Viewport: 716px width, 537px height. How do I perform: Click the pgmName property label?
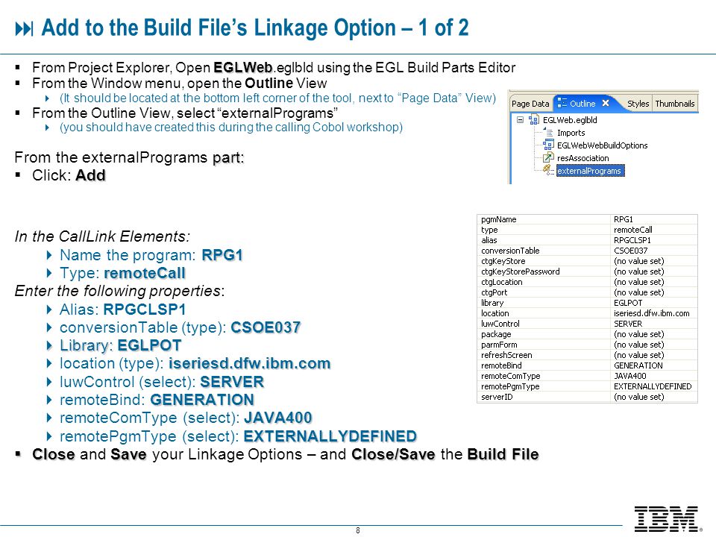coord(499,219)
